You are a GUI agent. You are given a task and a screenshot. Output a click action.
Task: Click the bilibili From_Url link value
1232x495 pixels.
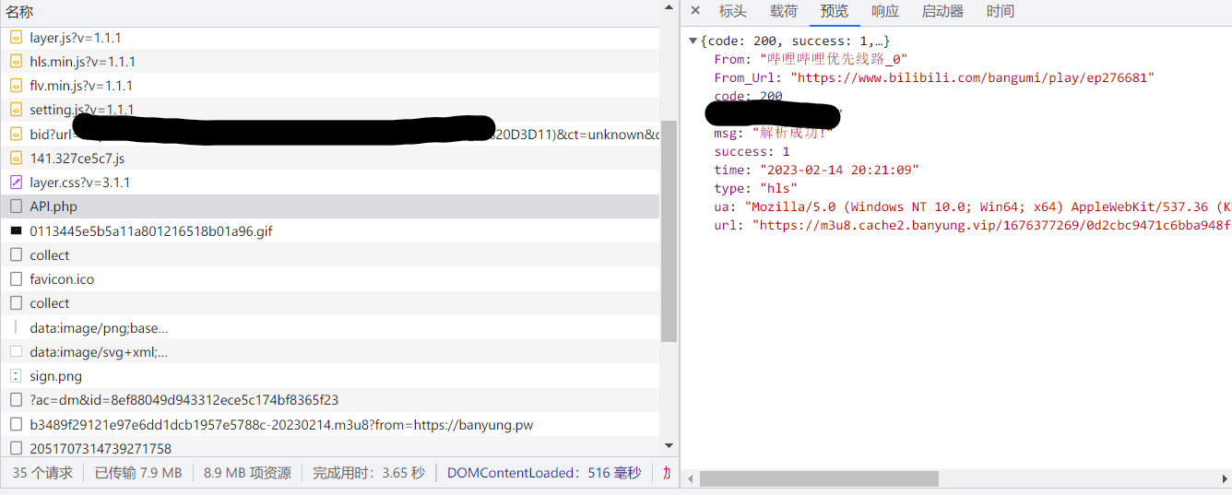pyautogui.click(x=971, y=78)
